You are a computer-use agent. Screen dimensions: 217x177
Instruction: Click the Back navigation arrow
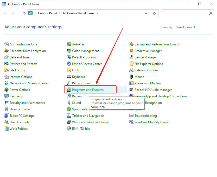click(x=5, y=13)
